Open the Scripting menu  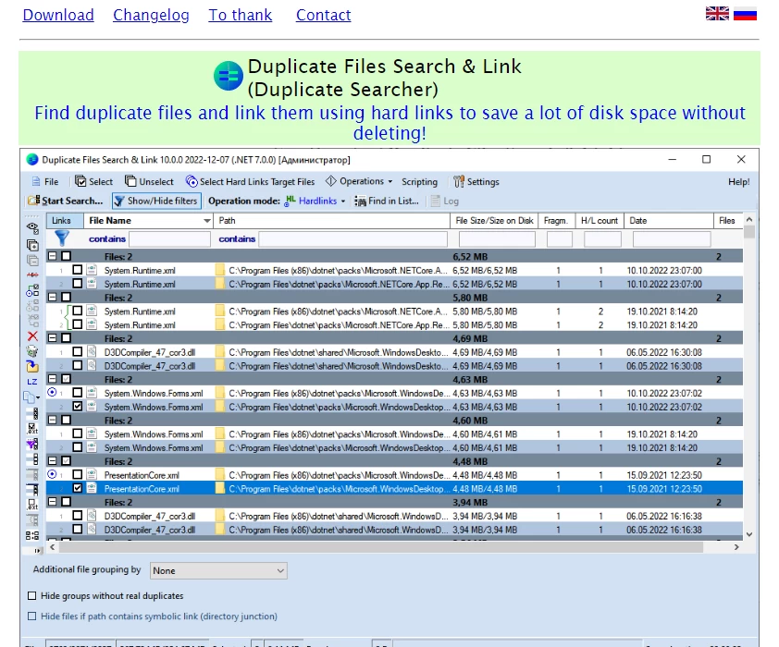[x=419, y=181]
